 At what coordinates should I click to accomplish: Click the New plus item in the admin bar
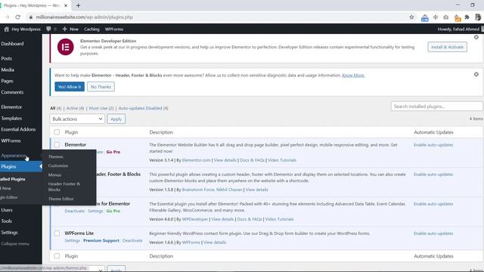70,29
